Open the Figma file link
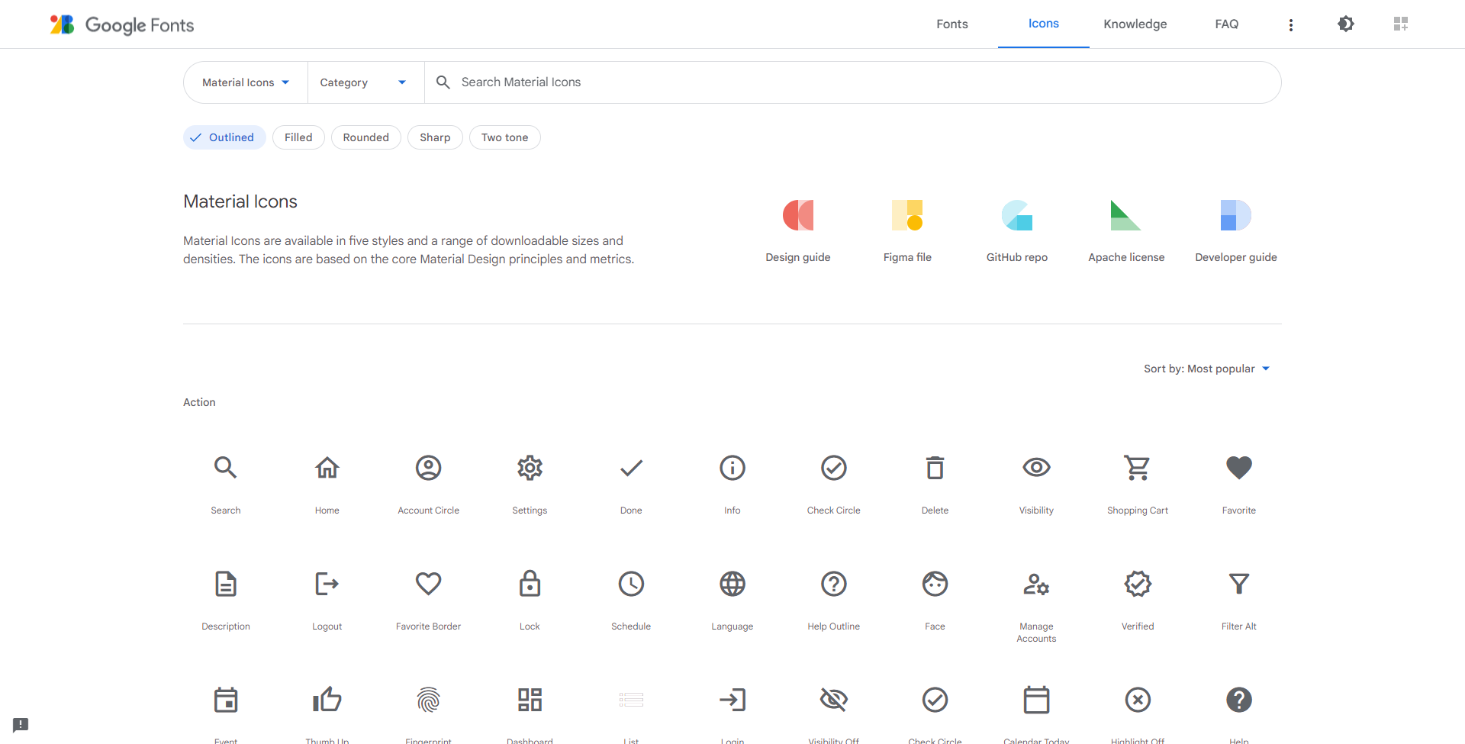The image size is (1465, 744). (x=907, y=231)
